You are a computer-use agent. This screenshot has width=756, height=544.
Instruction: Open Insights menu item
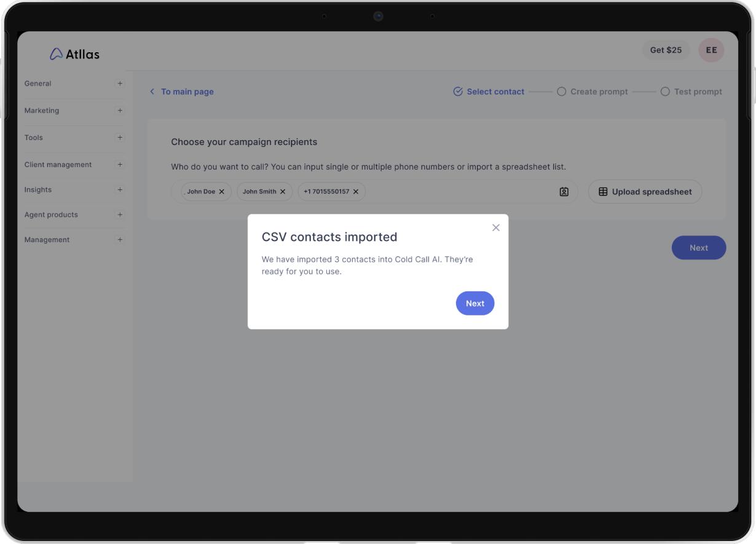tap(38, 190)
